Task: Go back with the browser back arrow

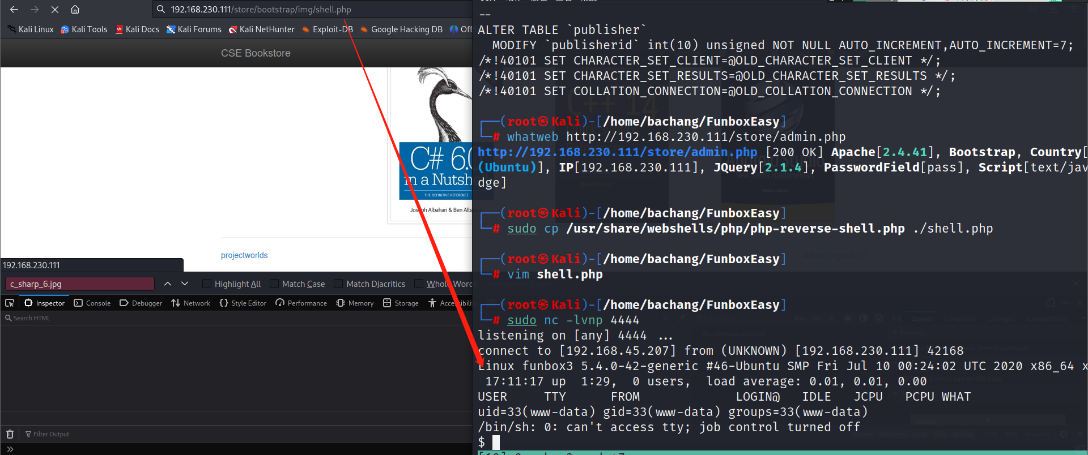Action: [14, 10]
